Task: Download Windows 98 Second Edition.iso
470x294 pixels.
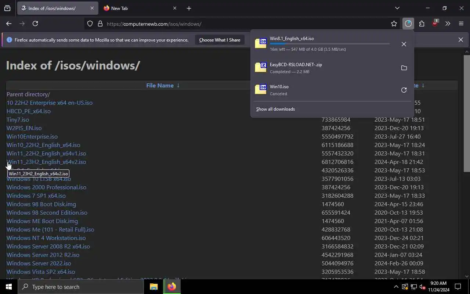Action: (x=47, y=213)
